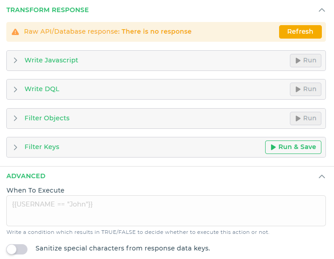Screen dimensions: 334x259
Task: Click Run button in Filter Objects row
Action: pyautogui.click(x=305, y=119)
